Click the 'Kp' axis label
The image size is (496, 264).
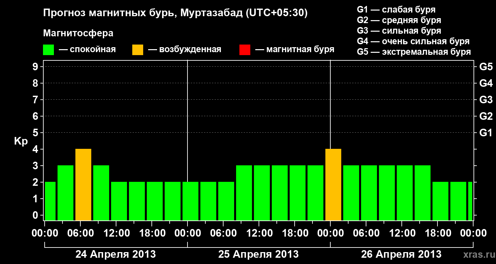[21, 141]
